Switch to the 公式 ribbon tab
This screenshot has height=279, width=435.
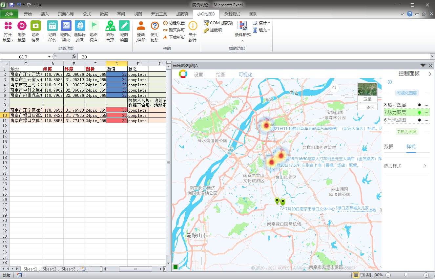pos(87,14)
